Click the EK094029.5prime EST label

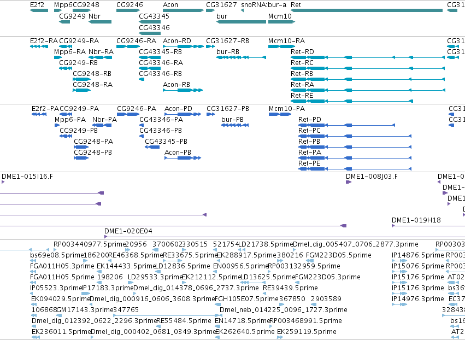(x=61, y=299)
